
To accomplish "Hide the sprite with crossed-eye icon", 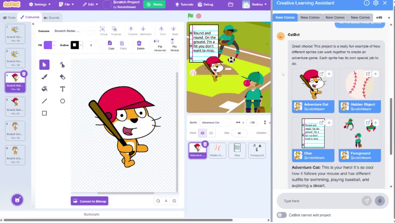I will (211, 133).
